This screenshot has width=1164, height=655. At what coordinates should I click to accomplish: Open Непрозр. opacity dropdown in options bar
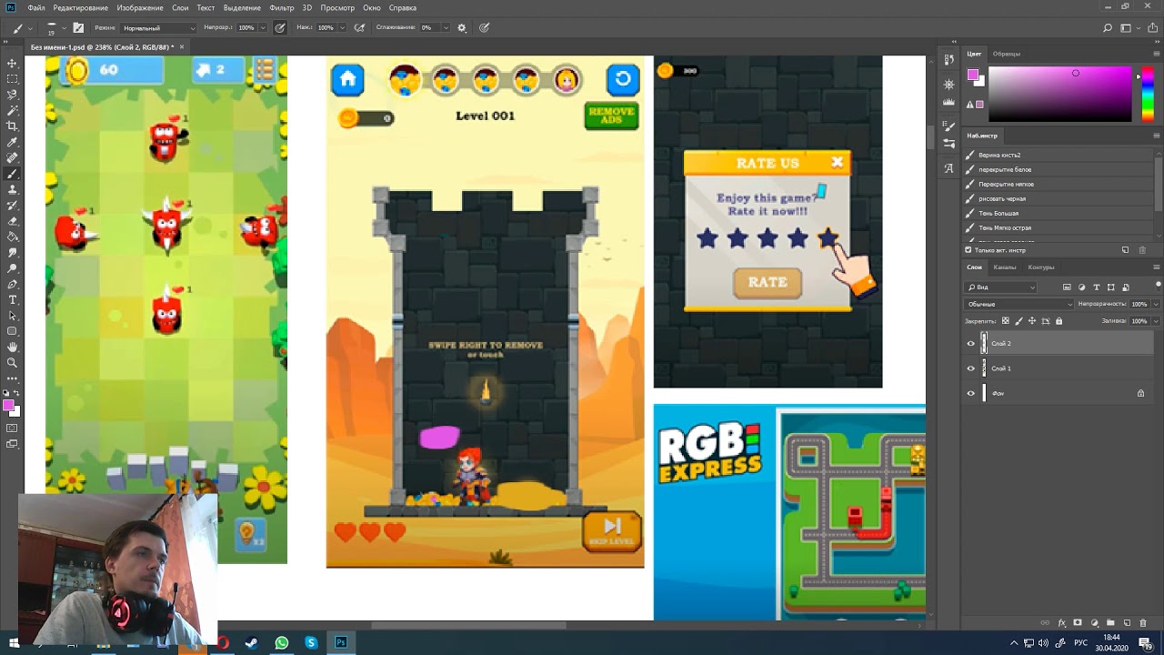(263, 28)
